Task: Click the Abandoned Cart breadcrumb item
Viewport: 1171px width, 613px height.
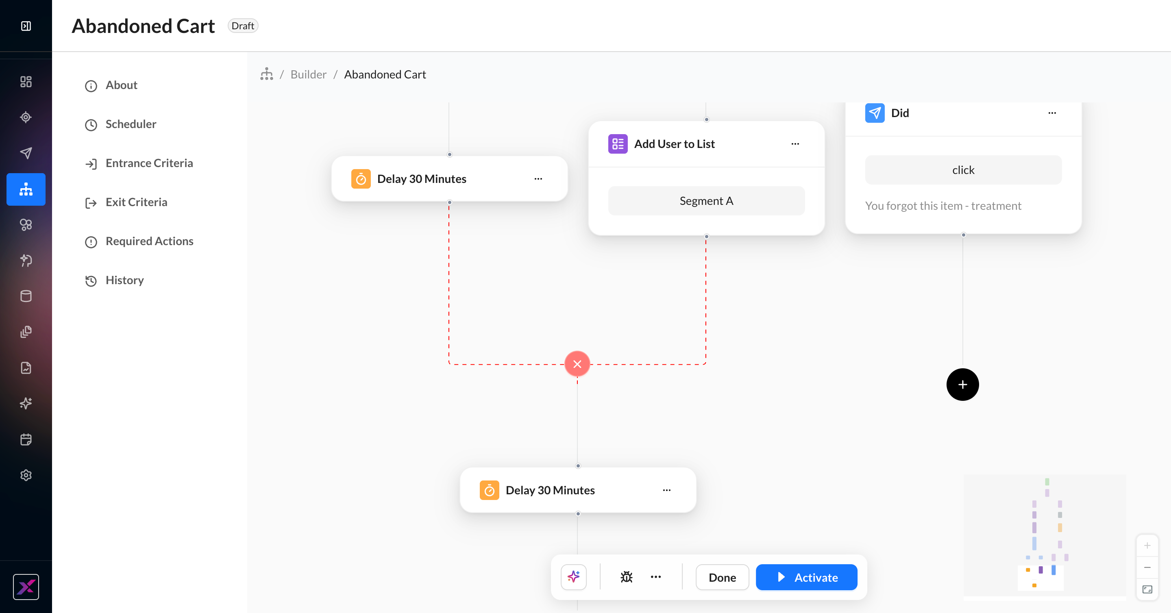Action: (385, 74)
